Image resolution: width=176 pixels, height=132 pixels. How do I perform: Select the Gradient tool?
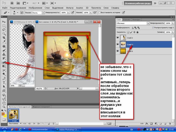click(4, 66)
